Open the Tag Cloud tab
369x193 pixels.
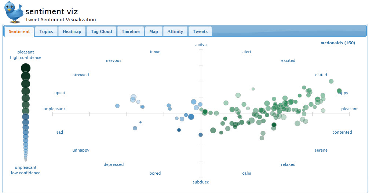point(102,31)
